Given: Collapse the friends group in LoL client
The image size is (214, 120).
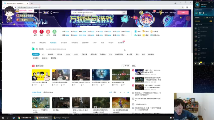Looking at the screenshot, I should [195, 25].
